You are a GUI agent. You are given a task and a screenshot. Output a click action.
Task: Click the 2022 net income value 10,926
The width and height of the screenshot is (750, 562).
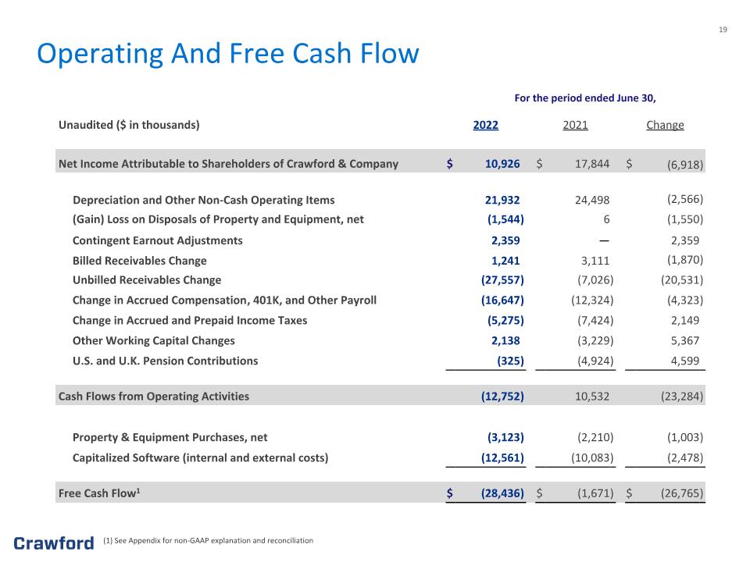502,164
